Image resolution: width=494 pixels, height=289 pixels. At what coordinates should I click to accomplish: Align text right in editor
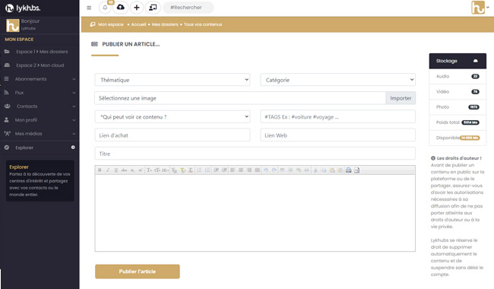(x=249, y=170)
